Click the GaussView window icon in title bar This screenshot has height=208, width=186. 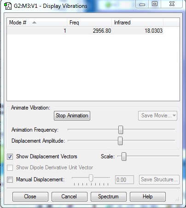(8, 6)
